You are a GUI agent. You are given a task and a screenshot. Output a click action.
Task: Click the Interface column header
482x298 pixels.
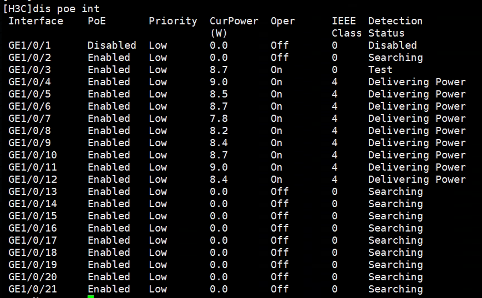(35, 21)
